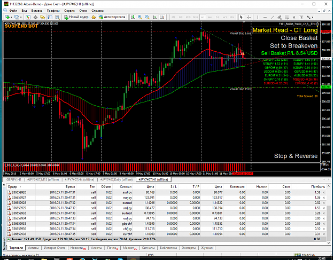Click the profiles icon in toolbar
This screenshot has width=334, height=260.
click(17, 17)
